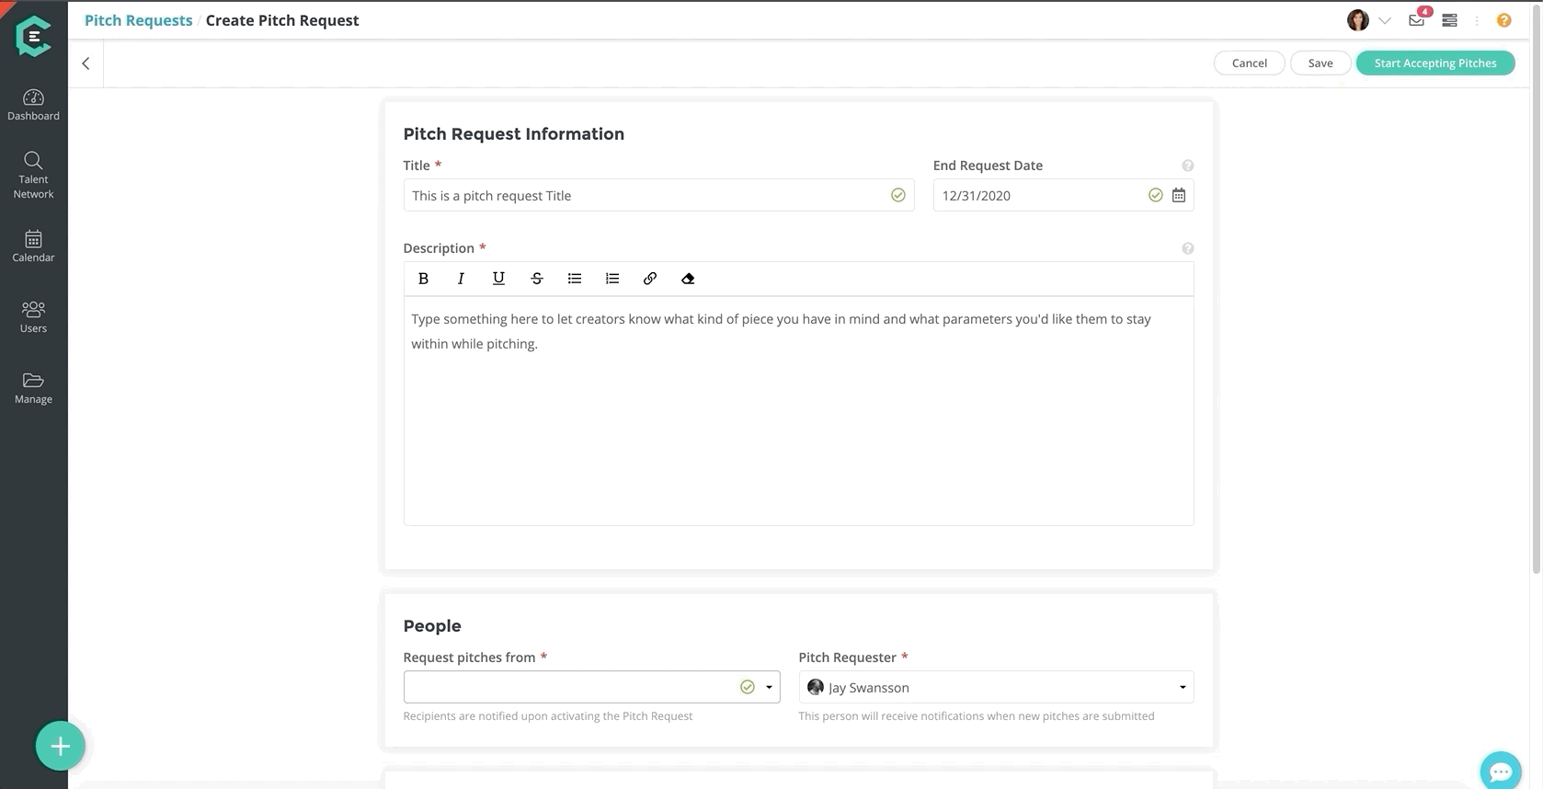Open the chat support bubble
This screenshot has width=1543, height=789.
pyautogui.click(x=1501, y=771)
